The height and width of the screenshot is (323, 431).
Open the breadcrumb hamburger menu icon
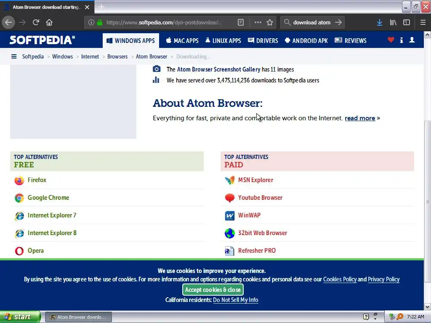[14, 57]
